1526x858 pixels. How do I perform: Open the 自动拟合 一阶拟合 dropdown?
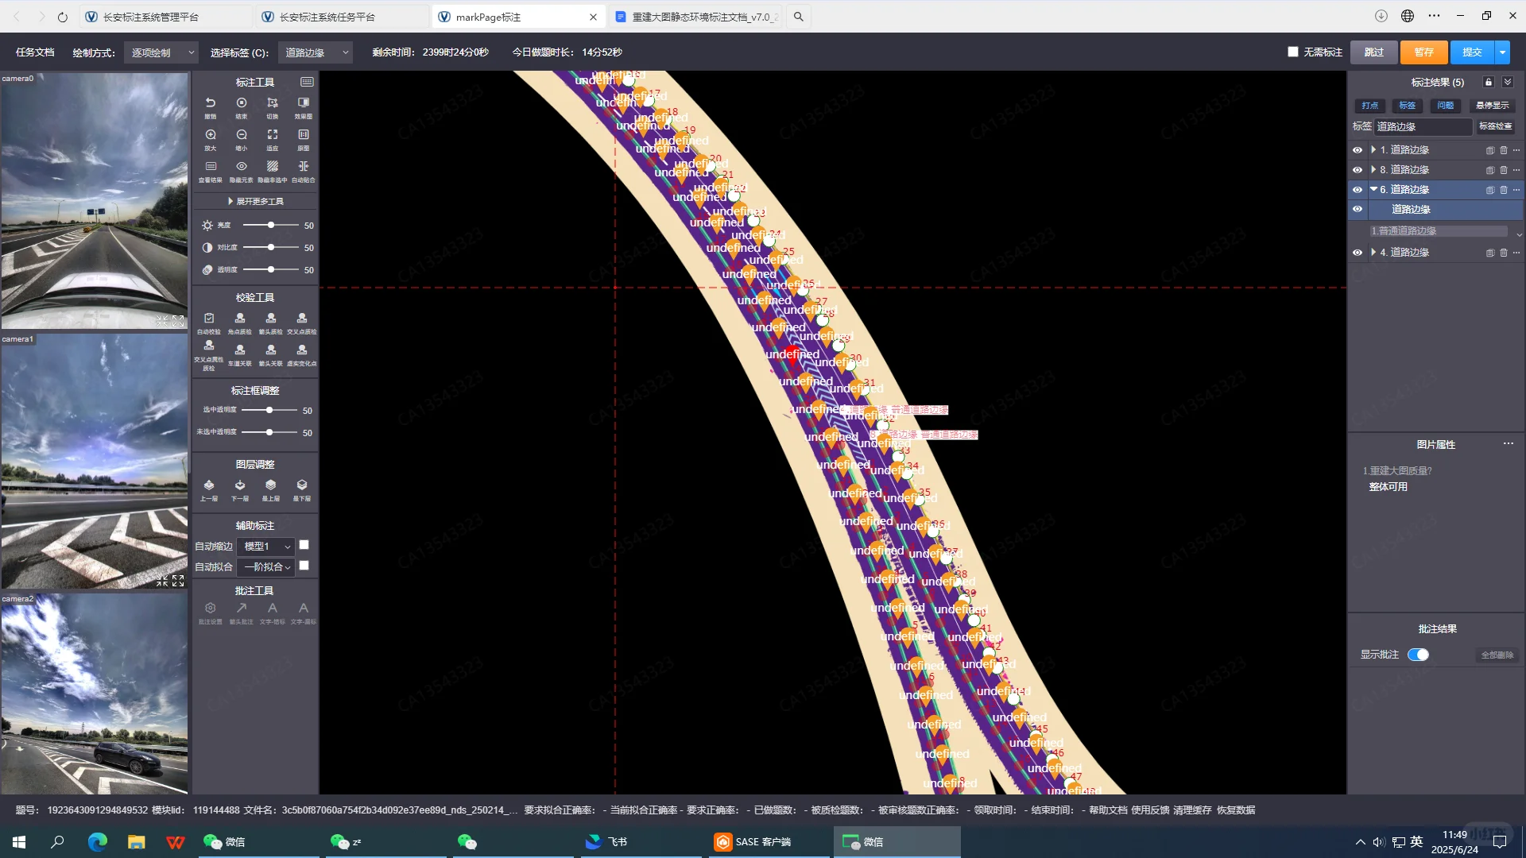pyautogui.click(x=266, y=567)
